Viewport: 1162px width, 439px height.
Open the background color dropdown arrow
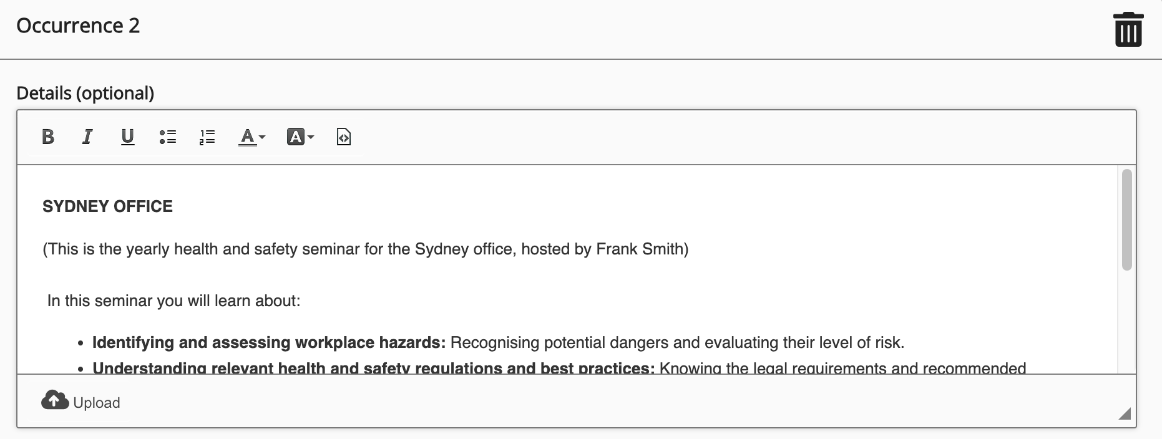(x=311, y=137)
